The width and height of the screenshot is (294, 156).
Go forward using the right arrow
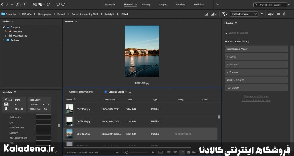(x=7, y=4)
